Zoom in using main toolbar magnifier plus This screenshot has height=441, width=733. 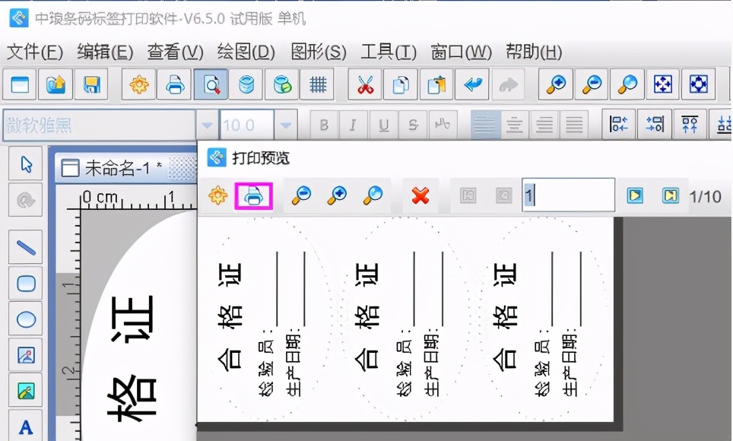(556, 84)
